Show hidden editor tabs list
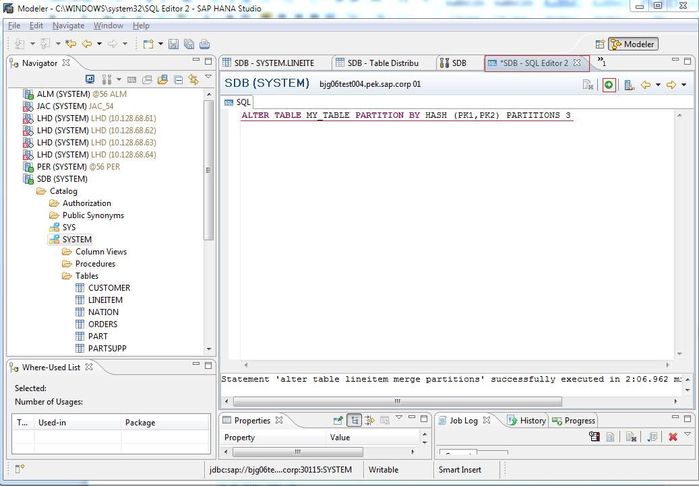 pos(601,61)
